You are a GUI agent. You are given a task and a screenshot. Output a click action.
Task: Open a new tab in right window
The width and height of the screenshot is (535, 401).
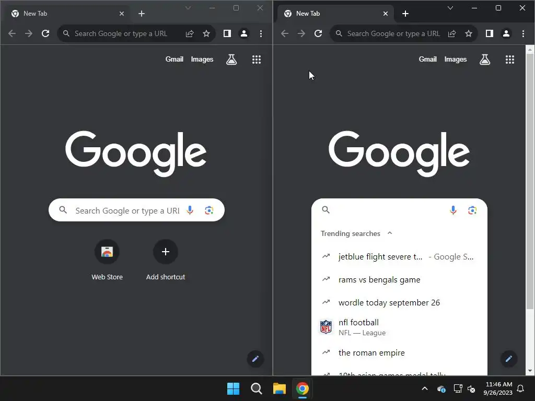coord(405,14)
